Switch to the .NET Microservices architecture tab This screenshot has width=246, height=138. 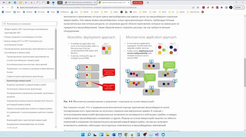(x=80, y=3)
